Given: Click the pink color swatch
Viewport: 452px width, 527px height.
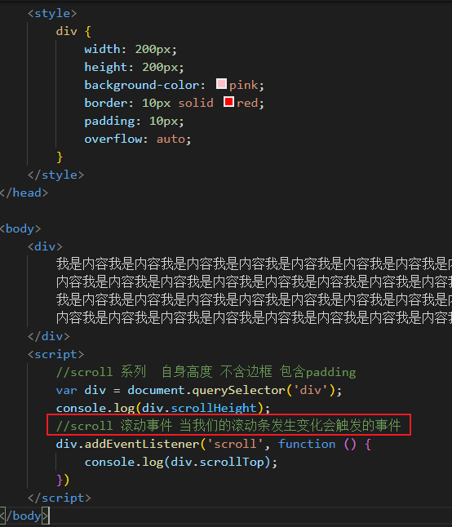Looking at the screenshot, I should [x=221, y=84].
